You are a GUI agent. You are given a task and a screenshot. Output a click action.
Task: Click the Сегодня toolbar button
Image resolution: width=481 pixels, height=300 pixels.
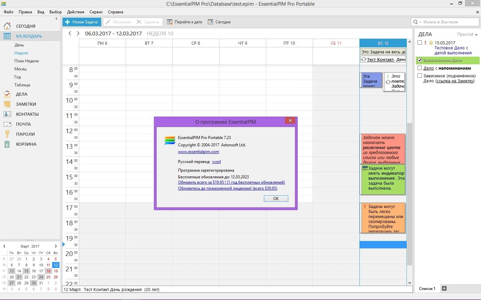(x=219, y=22)
